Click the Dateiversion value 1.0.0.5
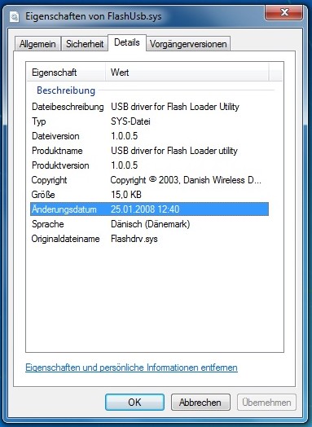The image size is (312, 427). pyautogui.click(x=124, y=136)
